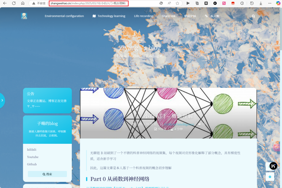Viewport: 282px width, 188px height.
Task: Open the Artificial intelligence category link
Action: 179,124
